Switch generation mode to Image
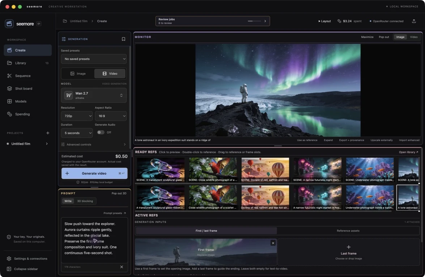 (x=78, y=74)
